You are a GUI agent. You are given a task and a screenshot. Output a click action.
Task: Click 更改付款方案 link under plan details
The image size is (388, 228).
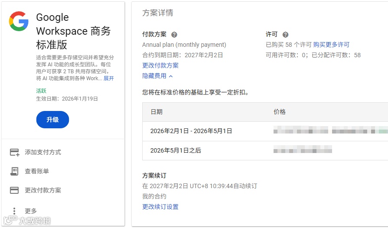[160, 65]
